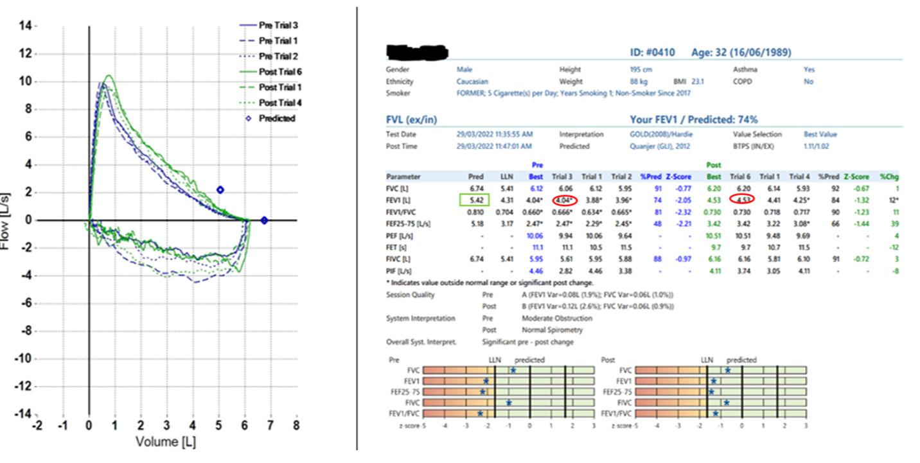The width and height of the screenshot is (920, 463).
Task: Click the FEV1 LLN value 4.31
Action: coord(507,200)
